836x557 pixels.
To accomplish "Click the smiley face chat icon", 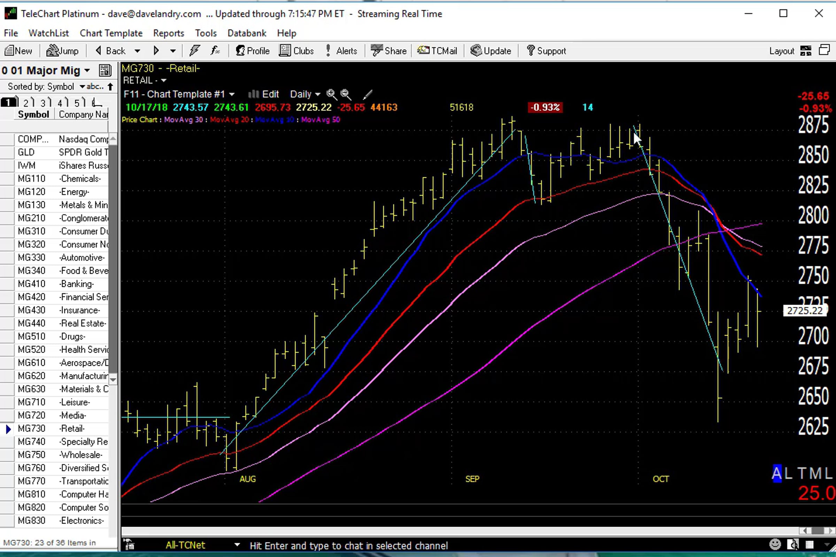I will (775, 544).
